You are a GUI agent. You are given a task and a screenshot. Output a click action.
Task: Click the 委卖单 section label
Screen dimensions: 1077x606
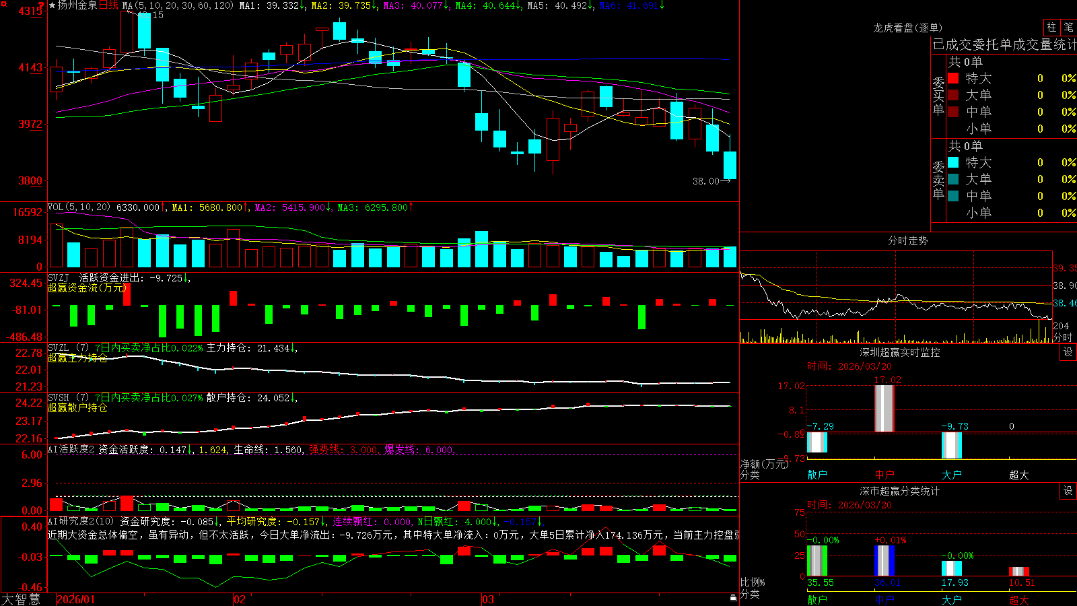938,180
